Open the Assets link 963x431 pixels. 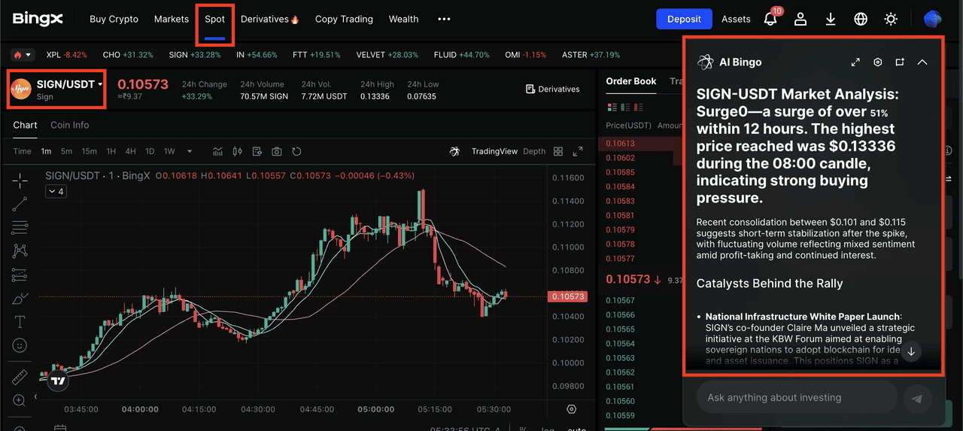[x=736, y=19]
